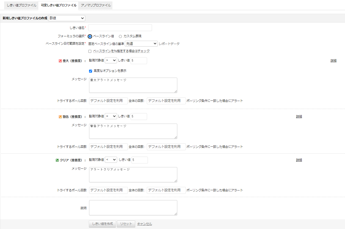Screen dimensions: 345x229
Task: Uncheck 高度なオプションを表示 checkbox
Action: pos(90,71)
